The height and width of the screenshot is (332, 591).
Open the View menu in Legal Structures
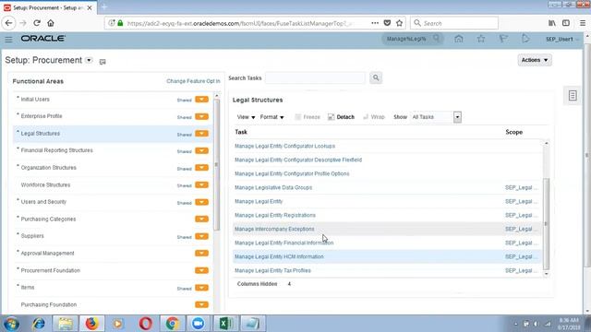[x=246, y=117]
